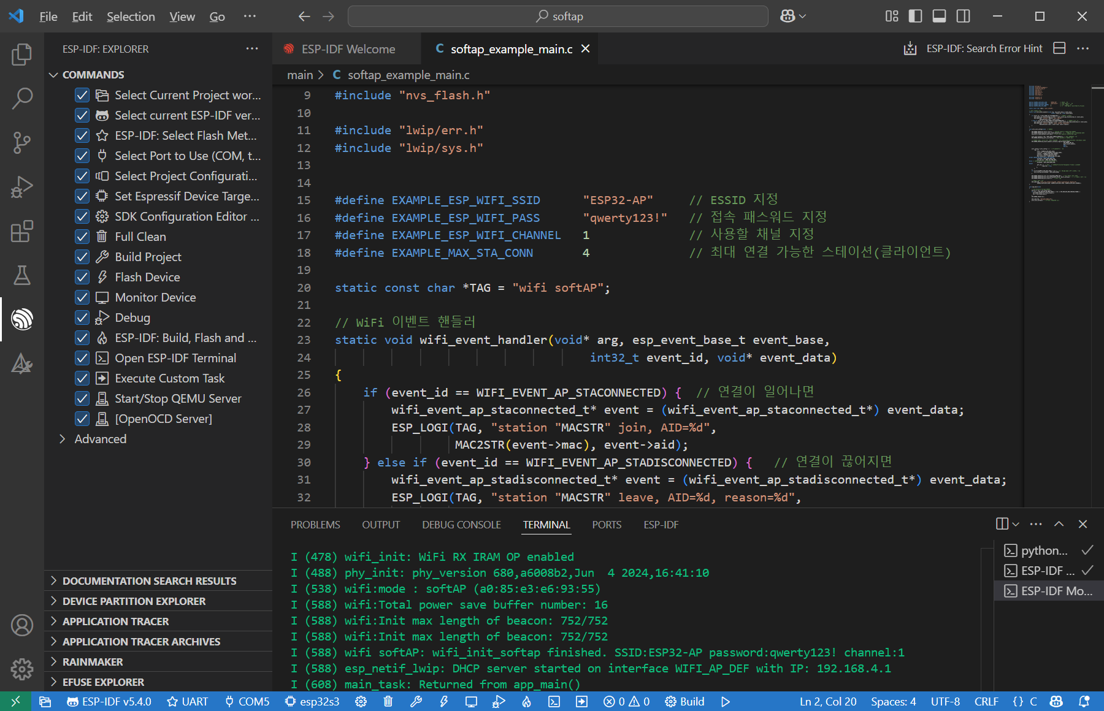Click the status bar Open ESP-IDF Terminal icon
The image size is (1104, 711).
click(x=554, y=702)
